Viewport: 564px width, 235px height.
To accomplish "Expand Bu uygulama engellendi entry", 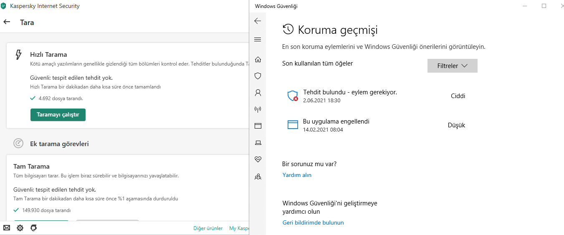I will [x=376, y=125].
